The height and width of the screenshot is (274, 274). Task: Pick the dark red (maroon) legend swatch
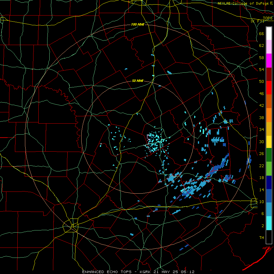click(x=269, y=74)
